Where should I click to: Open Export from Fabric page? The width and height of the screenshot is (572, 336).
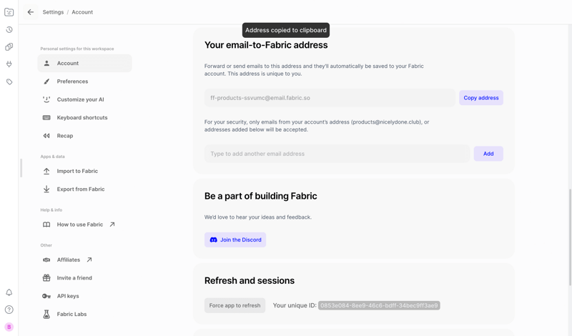81,189
